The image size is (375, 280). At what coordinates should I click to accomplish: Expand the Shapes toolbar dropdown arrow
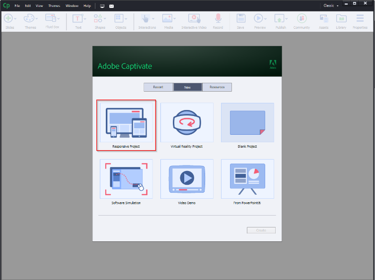point(105,19)
